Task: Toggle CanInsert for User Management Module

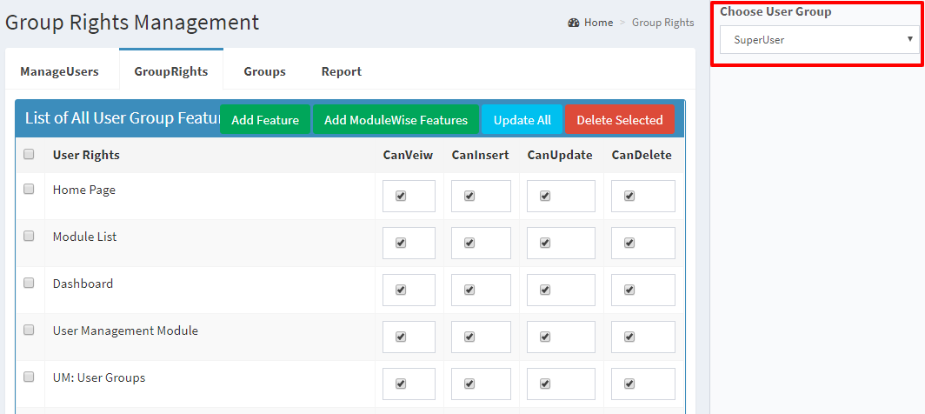Action: (x=469, y=337)
